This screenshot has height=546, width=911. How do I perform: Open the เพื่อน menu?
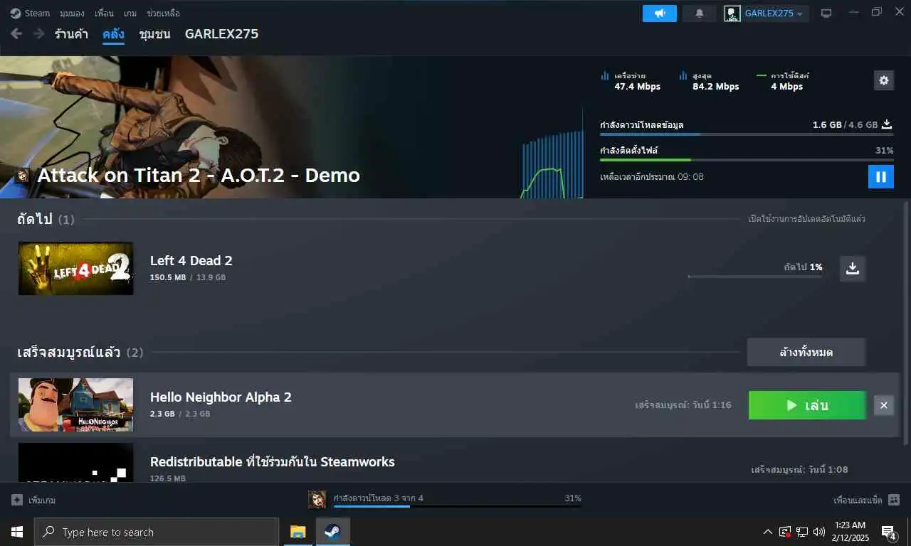click(104, 13)
